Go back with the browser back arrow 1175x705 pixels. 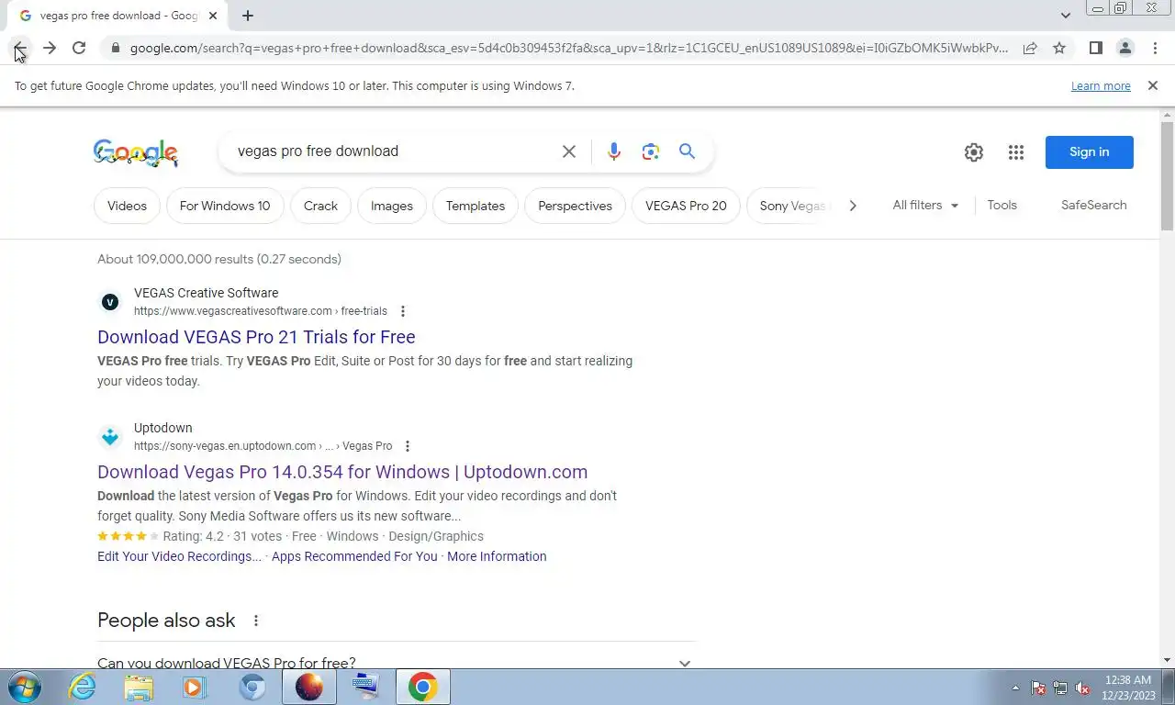pyautogui.click(x=20, y=48)
